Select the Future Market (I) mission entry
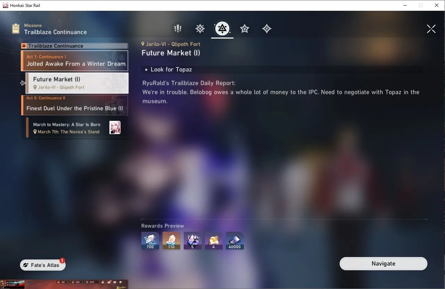The image size is (445, 289). [x=77, y=83]
